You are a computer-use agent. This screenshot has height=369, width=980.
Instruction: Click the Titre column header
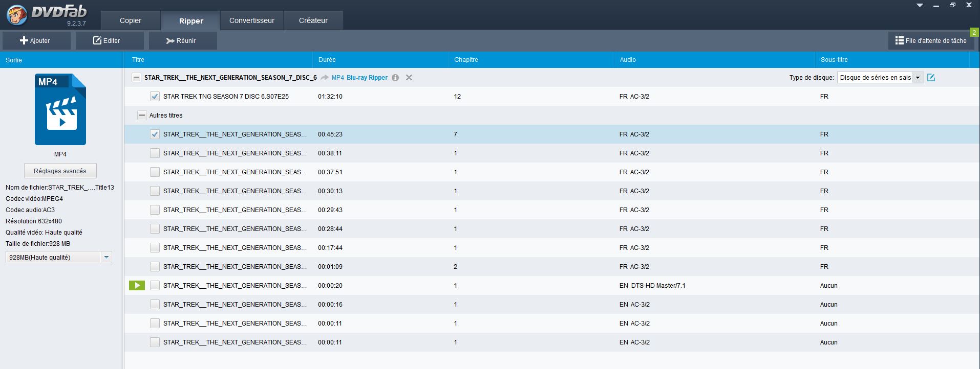coord(218,60)
